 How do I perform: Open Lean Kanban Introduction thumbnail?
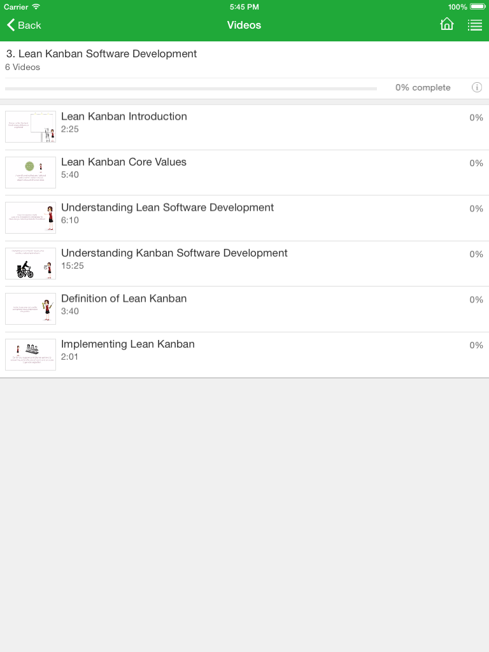point(31,127)
